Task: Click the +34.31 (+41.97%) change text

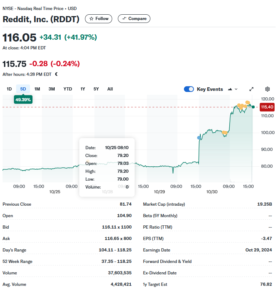Action: pos(68,37)
